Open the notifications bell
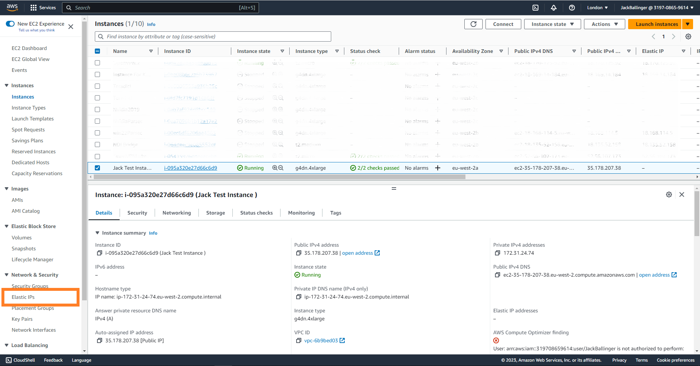Image resolution: width=700 pixels, height=366 pixels. [553, 8]
